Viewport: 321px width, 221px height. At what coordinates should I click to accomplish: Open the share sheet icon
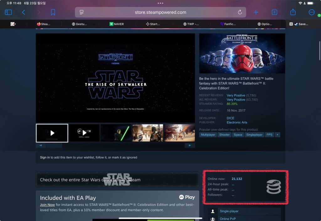(x=293, y=12)
